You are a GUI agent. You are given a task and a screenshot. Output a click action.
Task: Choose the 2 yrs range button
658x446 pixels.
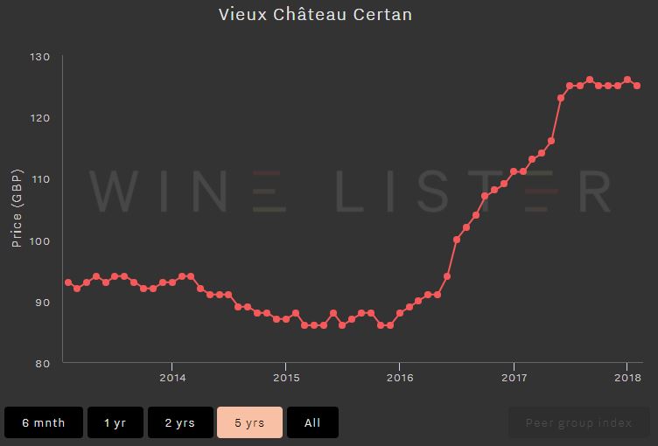pos(180,422)
